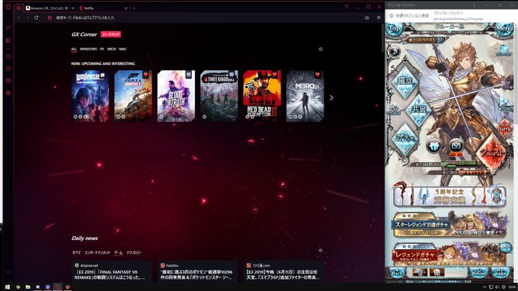
Task: Open the Famitsu Pokémon news article
Action: [197, 271]
